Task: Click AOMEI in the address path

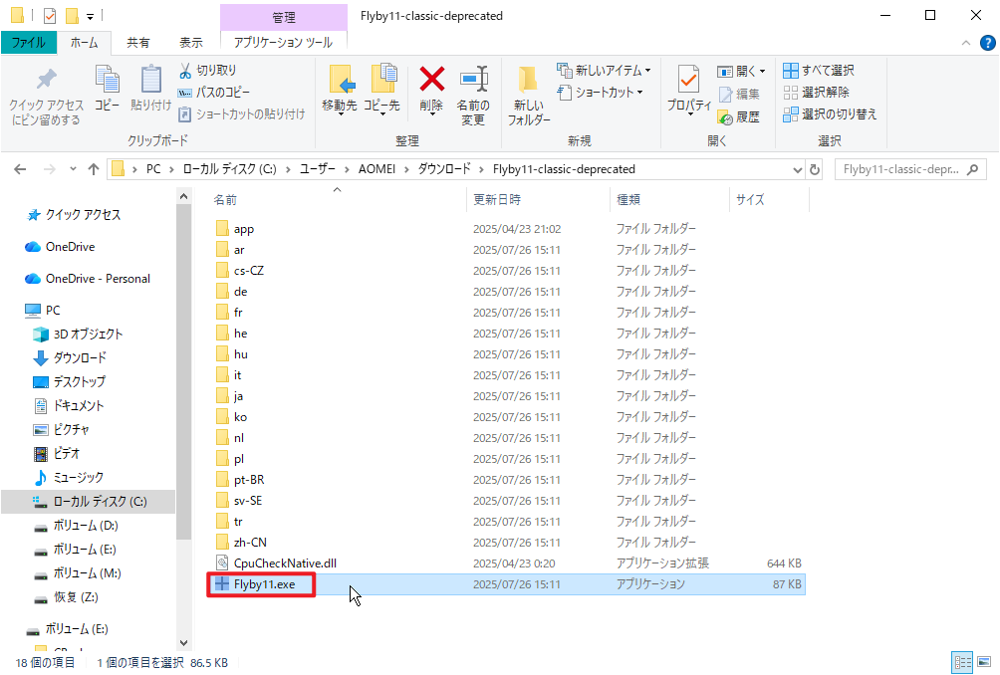Action: point(376,169)
